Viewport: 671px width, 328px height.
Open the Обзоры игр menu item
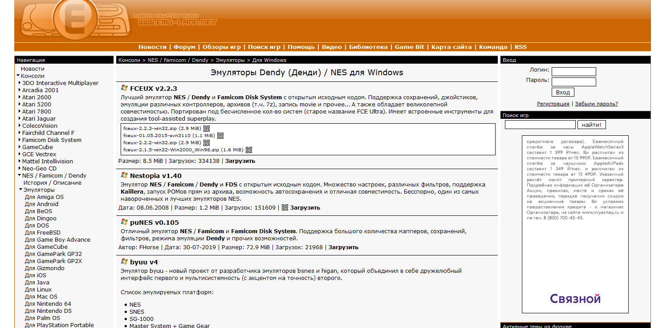coord(222,47)
